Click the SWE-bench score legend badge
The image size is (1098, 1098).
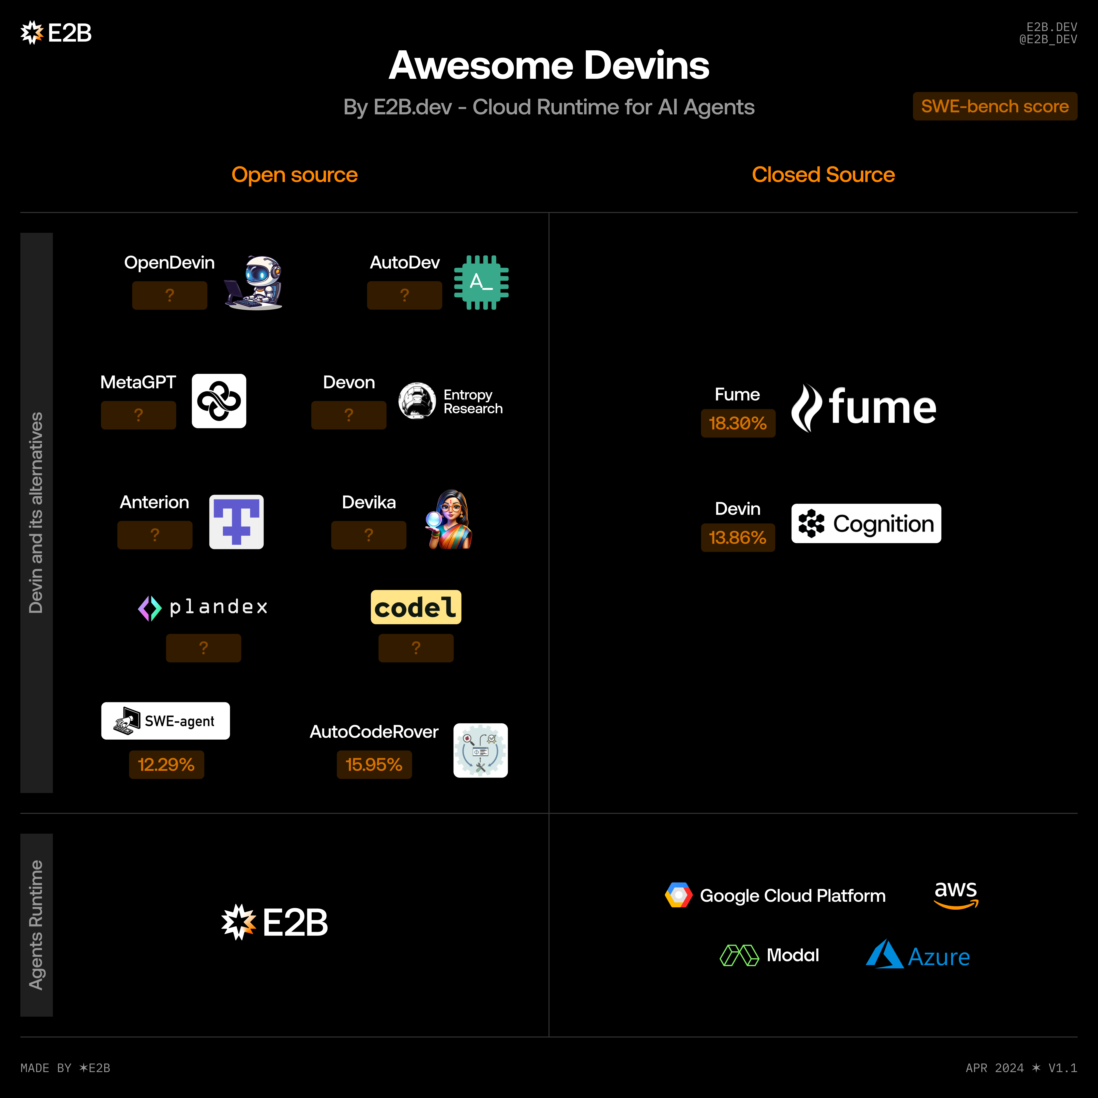tap(995, 106)
